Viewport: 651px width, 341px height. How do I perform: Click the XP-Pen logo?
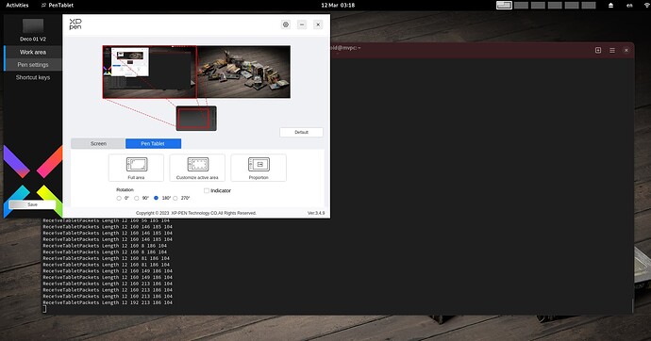click(75, 24)
